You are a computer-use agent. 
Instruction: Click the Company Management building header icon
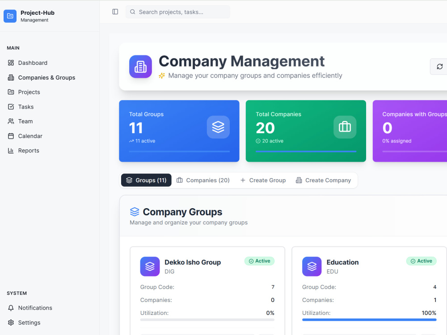tap(140, 67)
